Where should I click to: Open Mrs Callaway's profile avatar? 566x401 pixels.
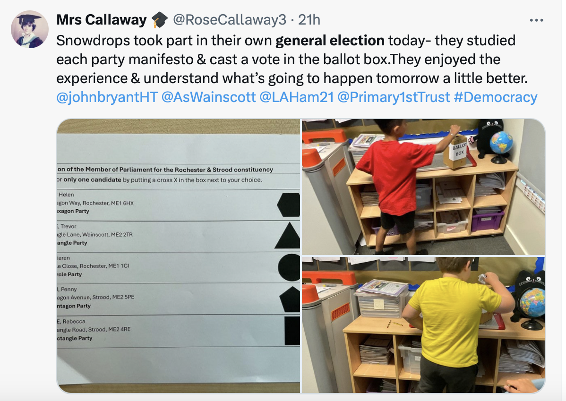[x=30, y=29]
